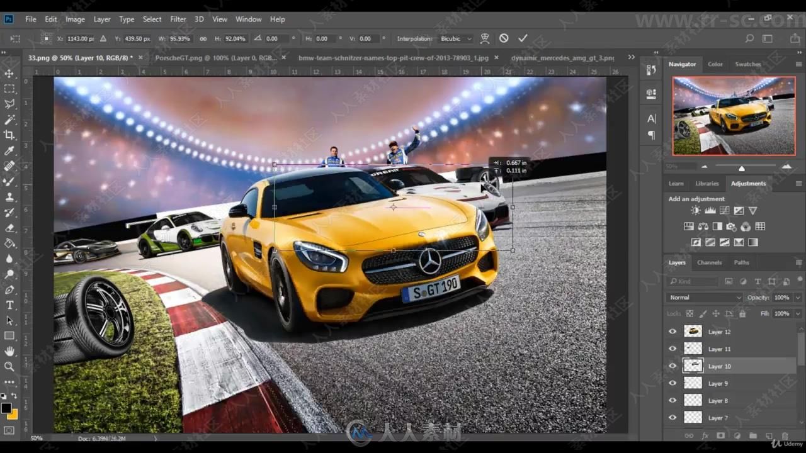Add a Color Balance adjustment

[x=703, y=226]
